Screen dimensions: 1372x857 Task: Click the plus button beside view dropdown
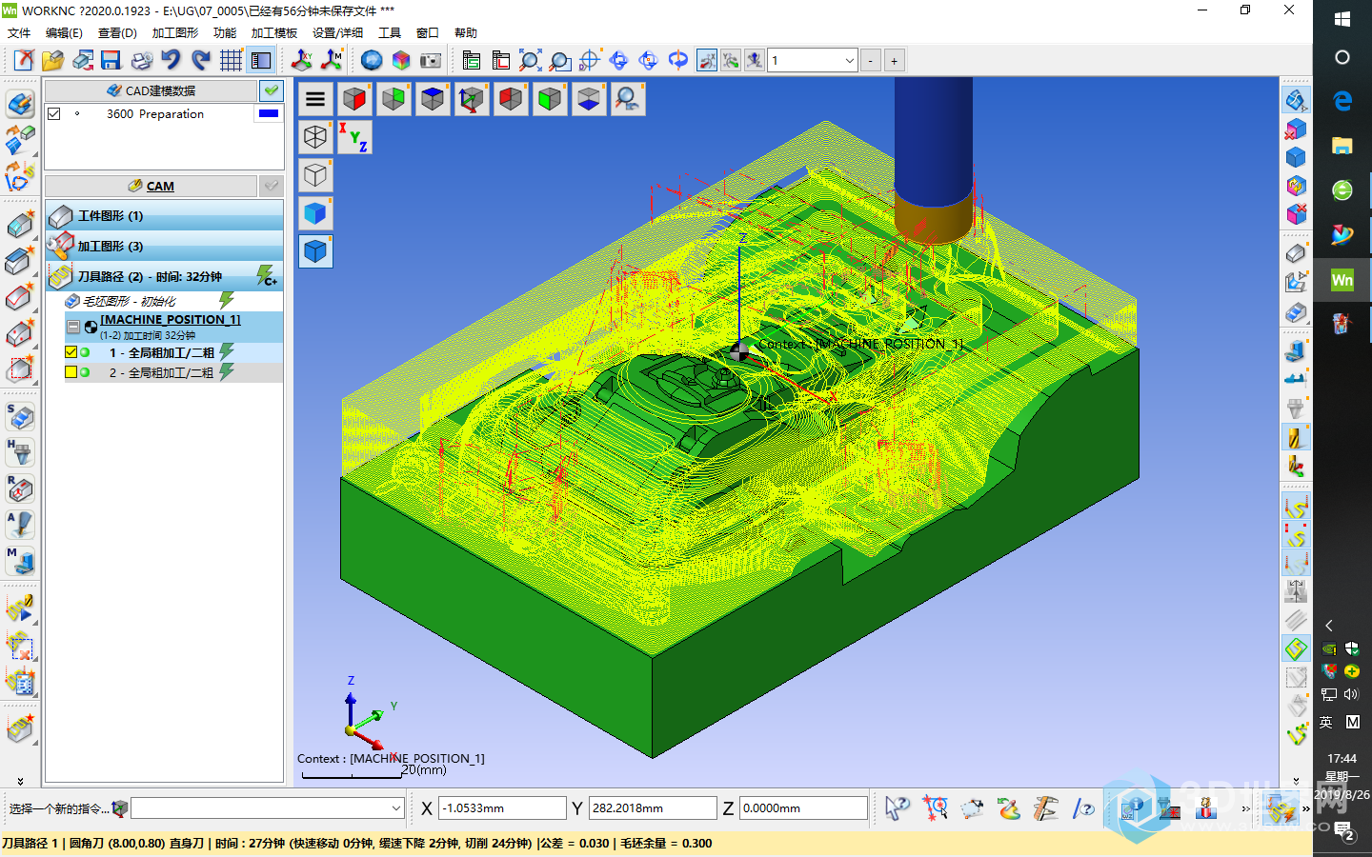coord(895,60)
